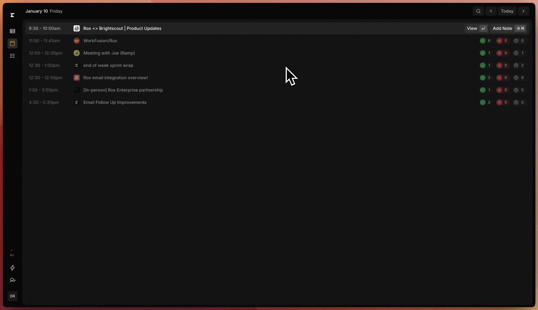Screen dimensions: 538x310
Task: Click the lightning bolt icon
Action: point(12,268)
